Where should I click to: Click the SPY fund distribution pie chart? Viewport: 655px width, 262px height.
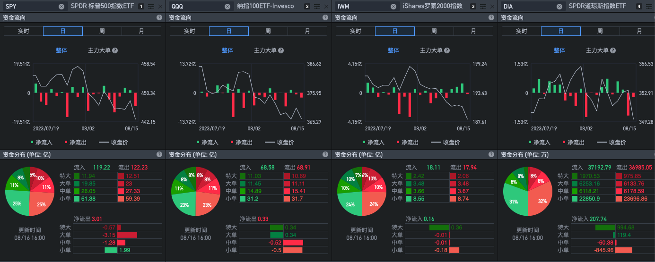[x=29, y=191]
